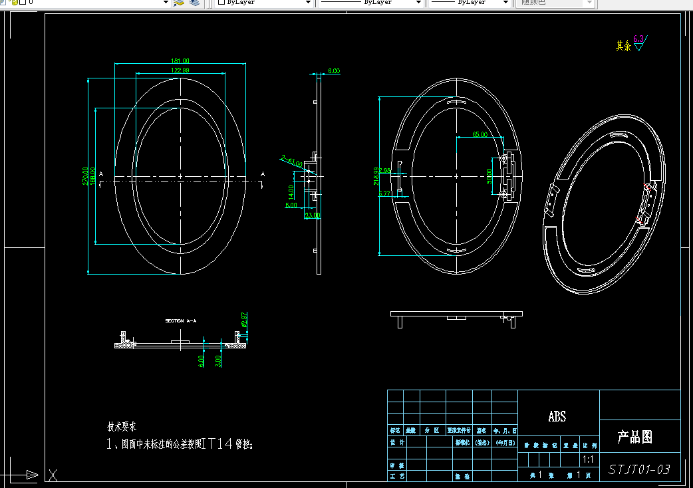Select the 14.00 dimension in side view

[x=291, y=191]
